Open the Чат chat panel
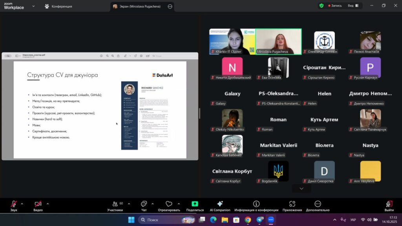The height and width of the screenshot is (226, 402). pos(144,204)
